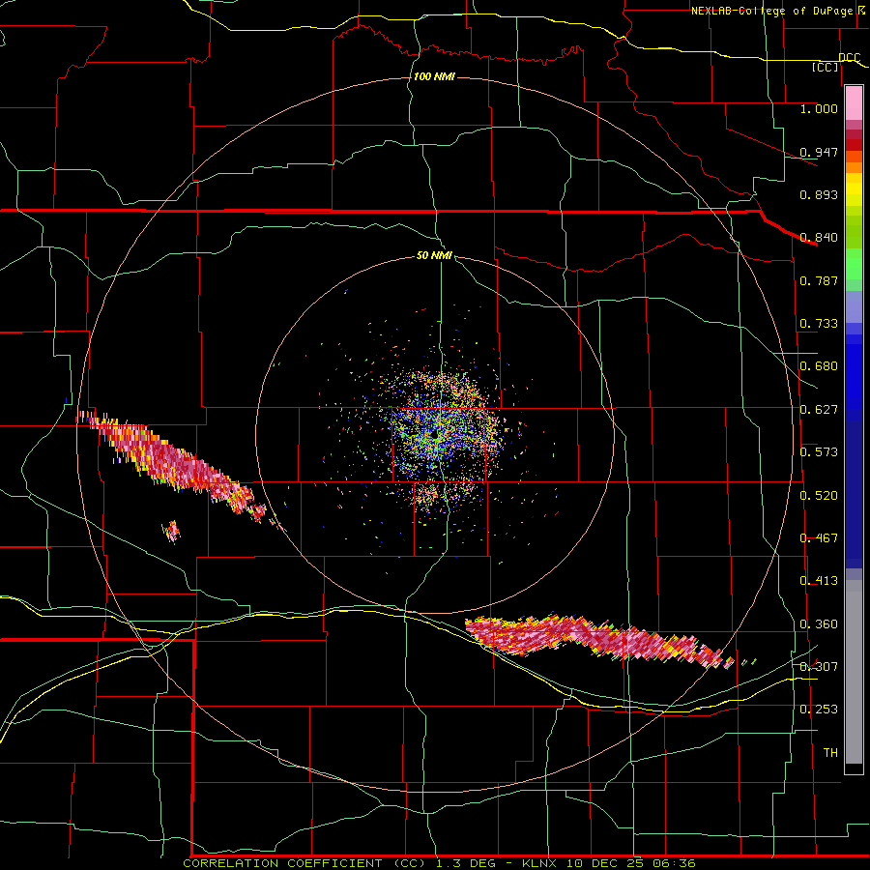This screenshot has width=870, height=870.
Task: Click the 0.413 color scale value
Action: 819,580
